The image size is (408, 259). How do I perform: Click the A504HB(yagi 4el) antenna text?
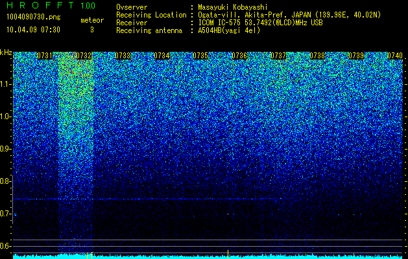tap(229, 30)
